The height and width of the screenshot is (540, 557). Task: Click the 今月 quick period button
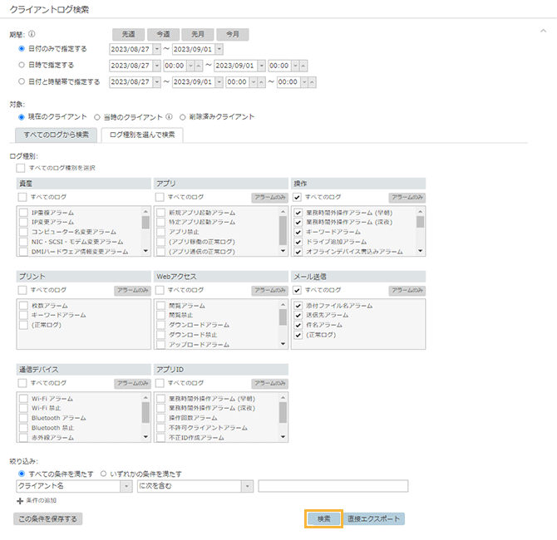[x=232, y=34]
